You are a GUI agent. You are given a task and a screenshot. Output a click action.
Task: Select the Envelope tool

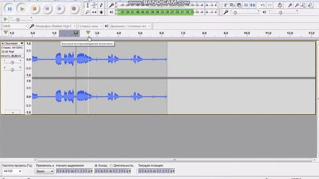point(94,5)
